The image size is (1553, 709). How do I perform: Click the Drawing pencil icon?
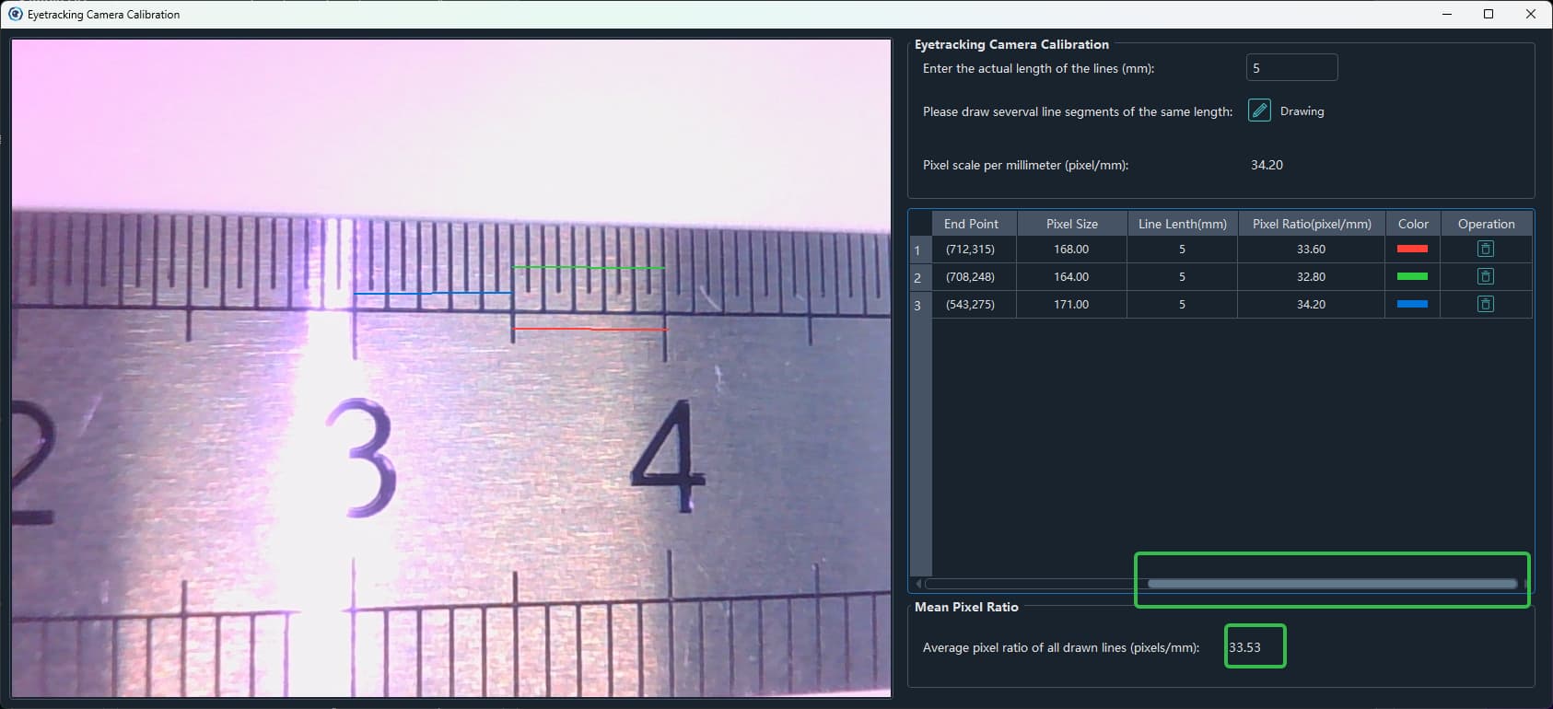click(1259, 110)
